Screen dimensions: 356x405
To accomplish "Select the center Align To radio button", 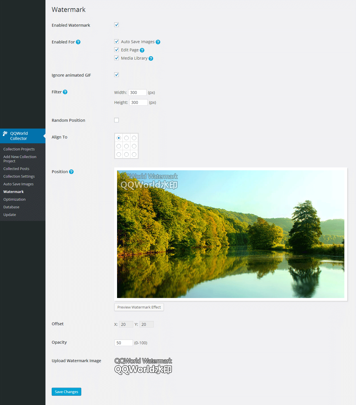I will (126, 146).
